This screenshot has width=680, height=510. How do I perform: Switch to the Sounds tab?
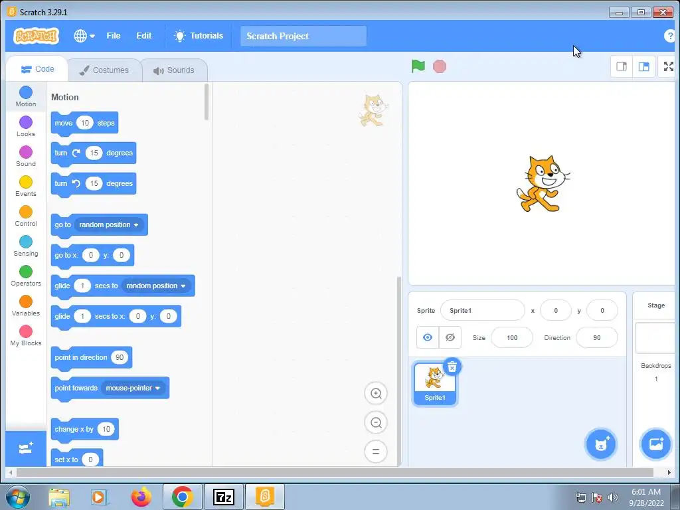pos(174,70)
